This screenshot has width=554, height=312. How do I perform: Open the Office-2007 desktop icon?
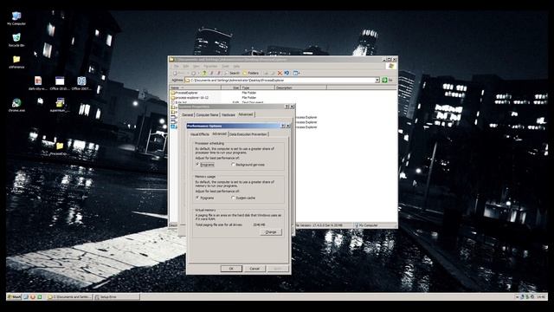pos(81,83)
